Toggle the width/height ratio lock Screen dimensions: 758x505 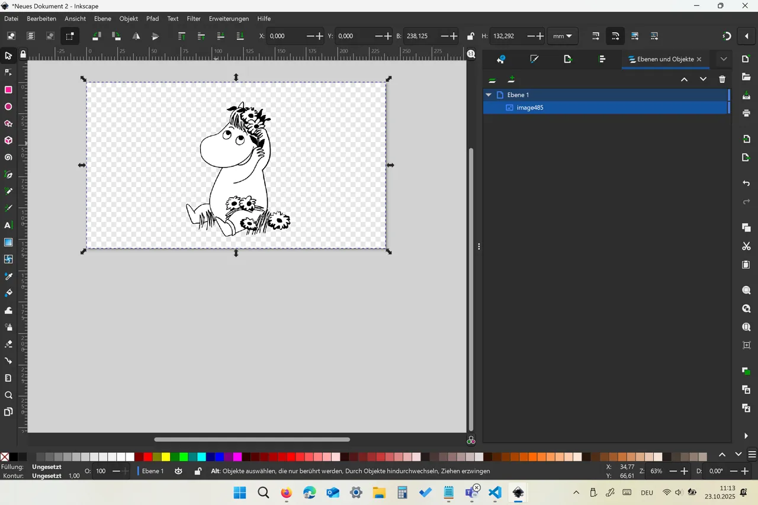(470, 36)
